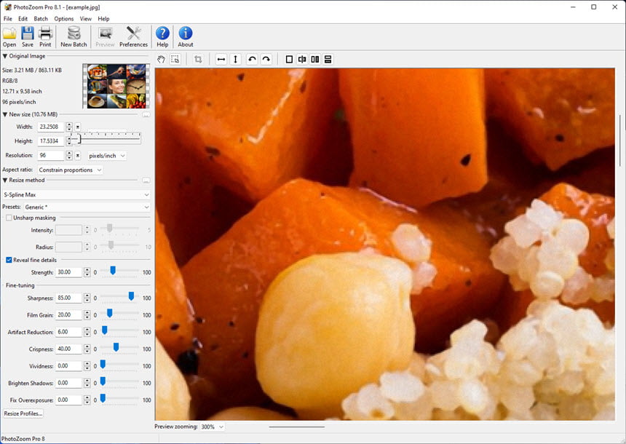Open the S-Spline Max method dropdown
Viewport: 626px width, 444px height.
pos(76,195)
